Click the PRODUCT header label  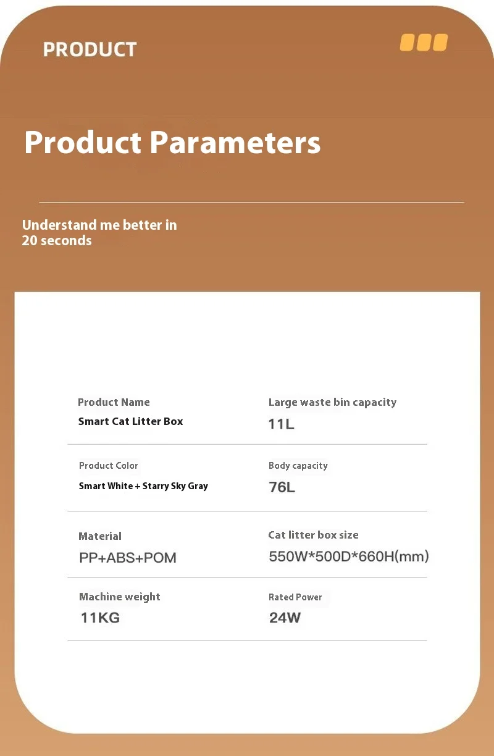click(90, 49)
